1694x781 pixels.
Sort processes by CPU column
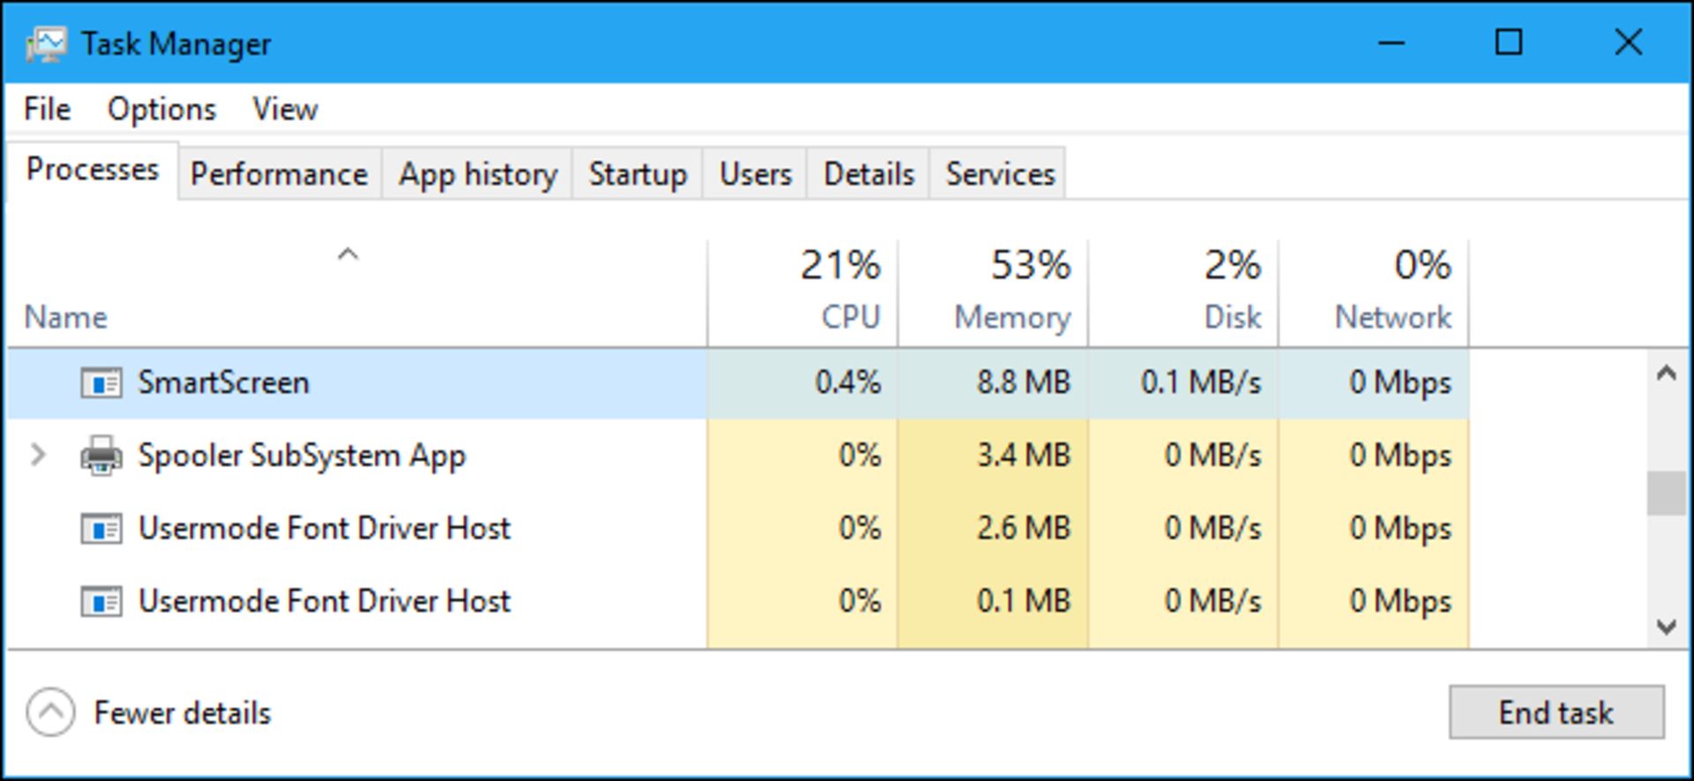pyautogui.click(x=803, y=292)
